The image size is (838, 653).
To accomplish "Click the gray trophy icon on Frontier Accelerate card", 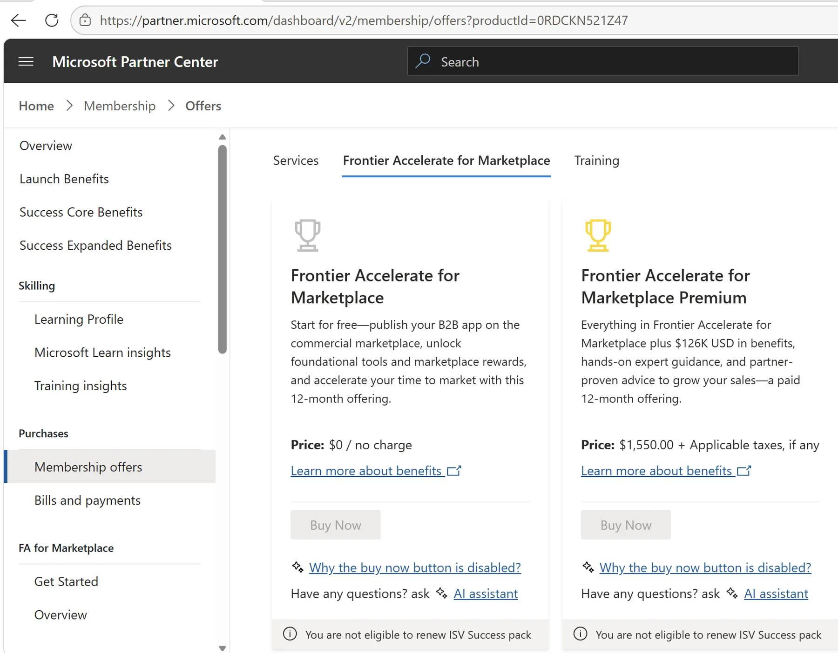I will pos(308,235).
